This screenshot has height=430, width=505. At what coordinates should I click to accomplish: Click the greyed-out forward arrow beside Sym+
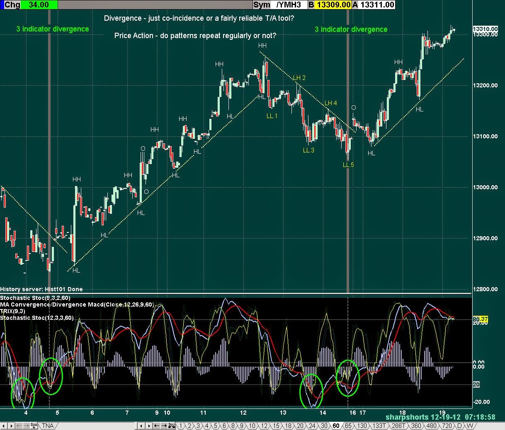click(26, 425)
